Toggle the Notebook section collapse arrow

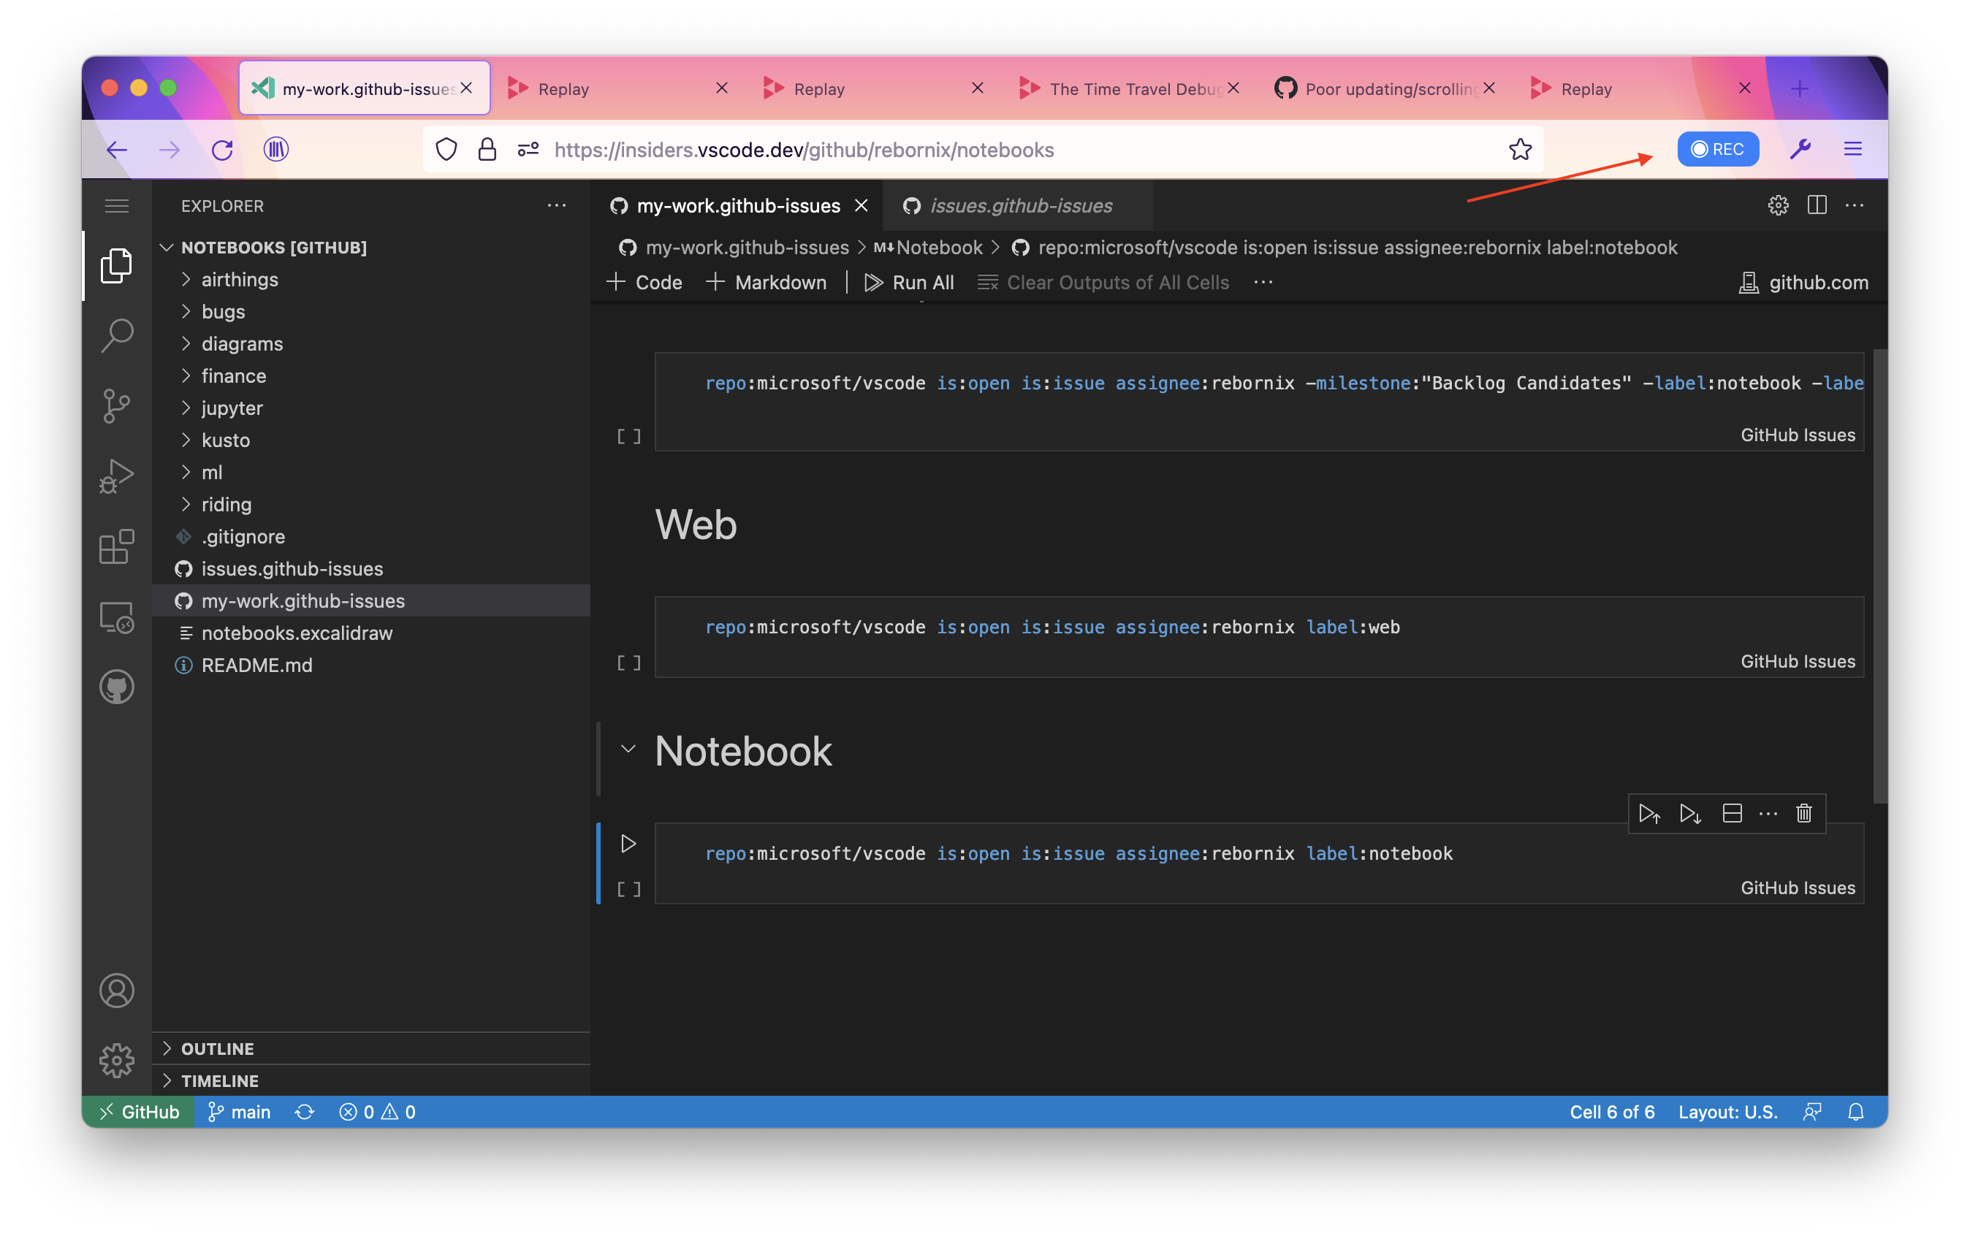[x=628, y=747]
